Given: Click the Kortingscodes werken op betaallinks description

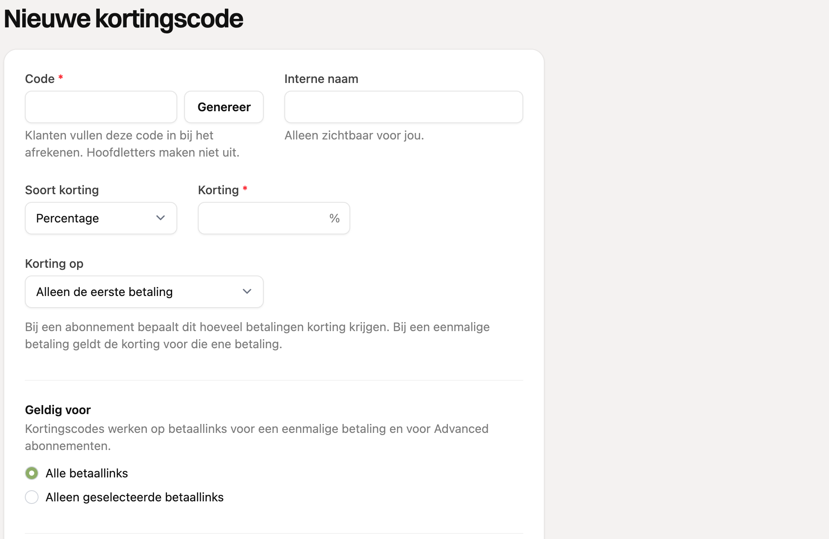Looking at the screenshot, I should coord(257,437).
